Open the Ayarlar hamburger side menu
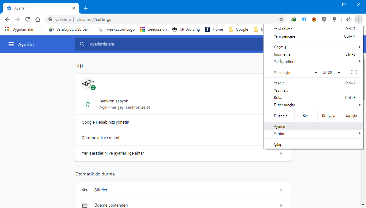 pos(11,44)
